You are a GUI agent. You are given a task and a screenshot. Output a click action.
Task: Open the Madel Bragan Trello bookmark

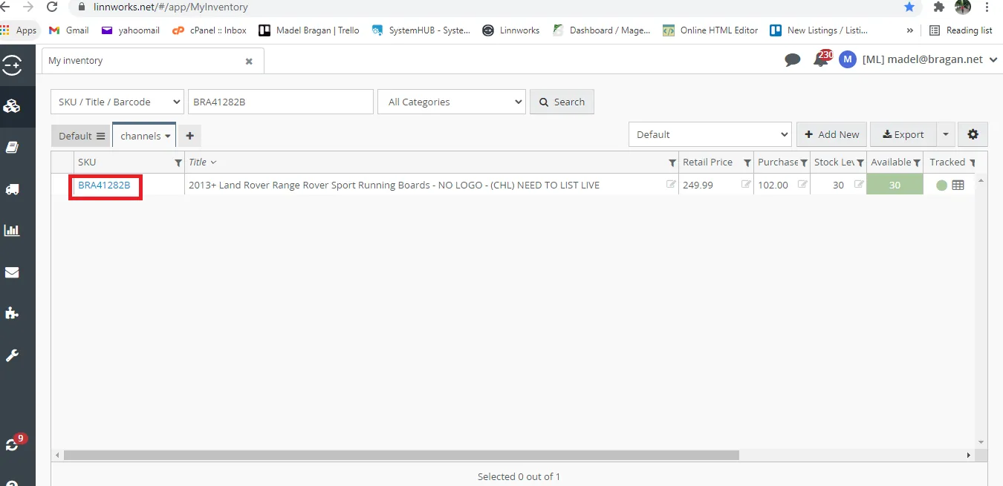[x=309, y=30]
